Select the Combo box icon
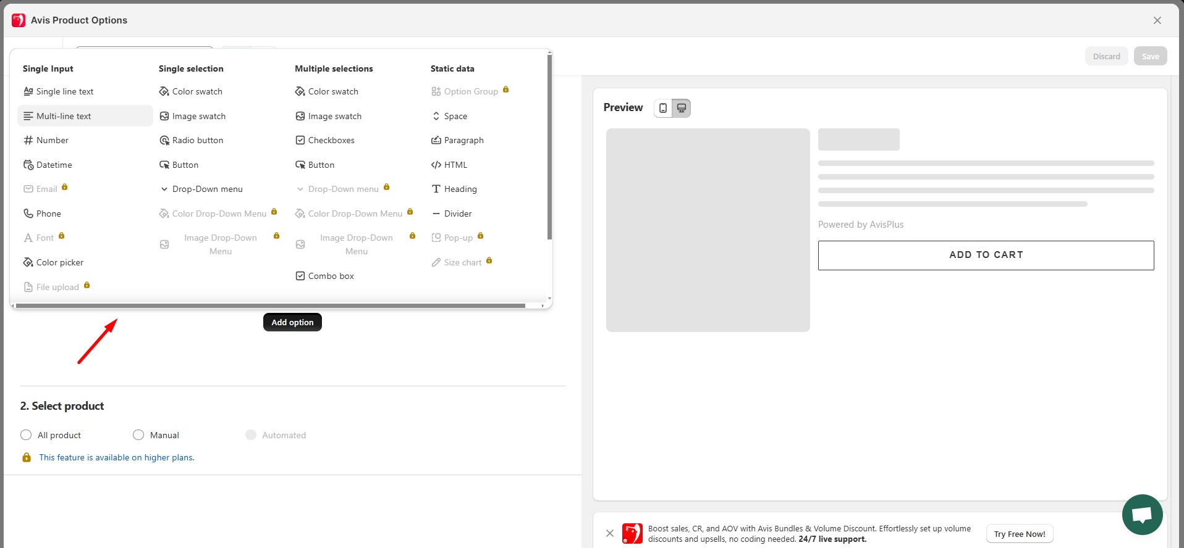Screen dimensions: 1184x548 click(300, 276)
